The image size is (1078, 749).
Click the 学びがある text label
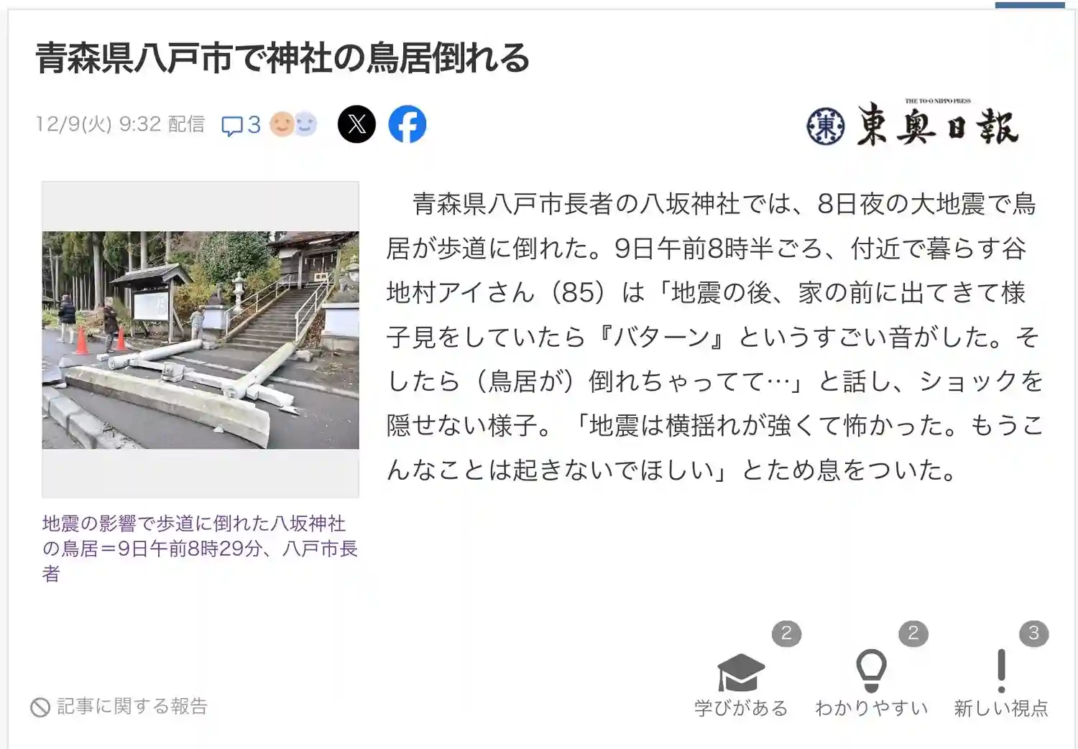(741, 708)
